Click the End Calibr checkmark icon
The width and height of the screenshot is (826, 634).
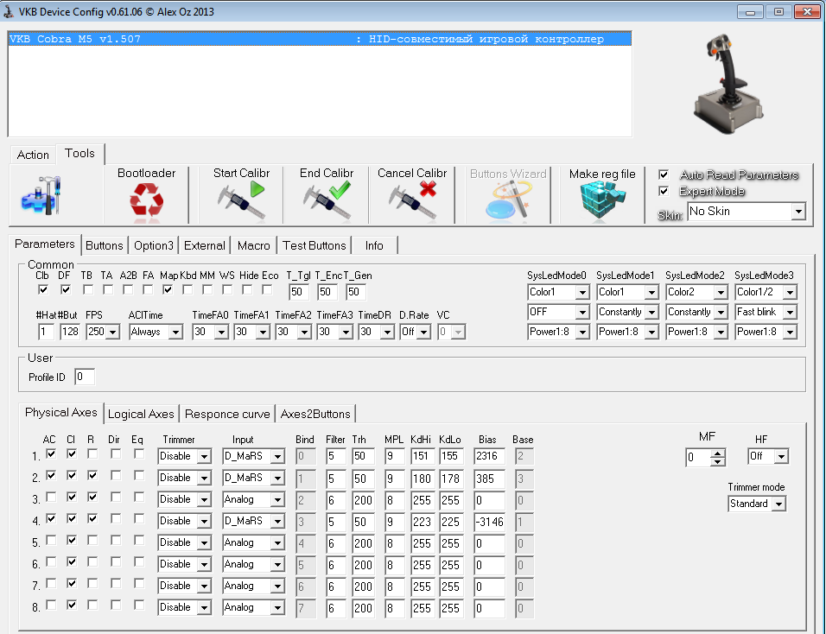(327, 202)
